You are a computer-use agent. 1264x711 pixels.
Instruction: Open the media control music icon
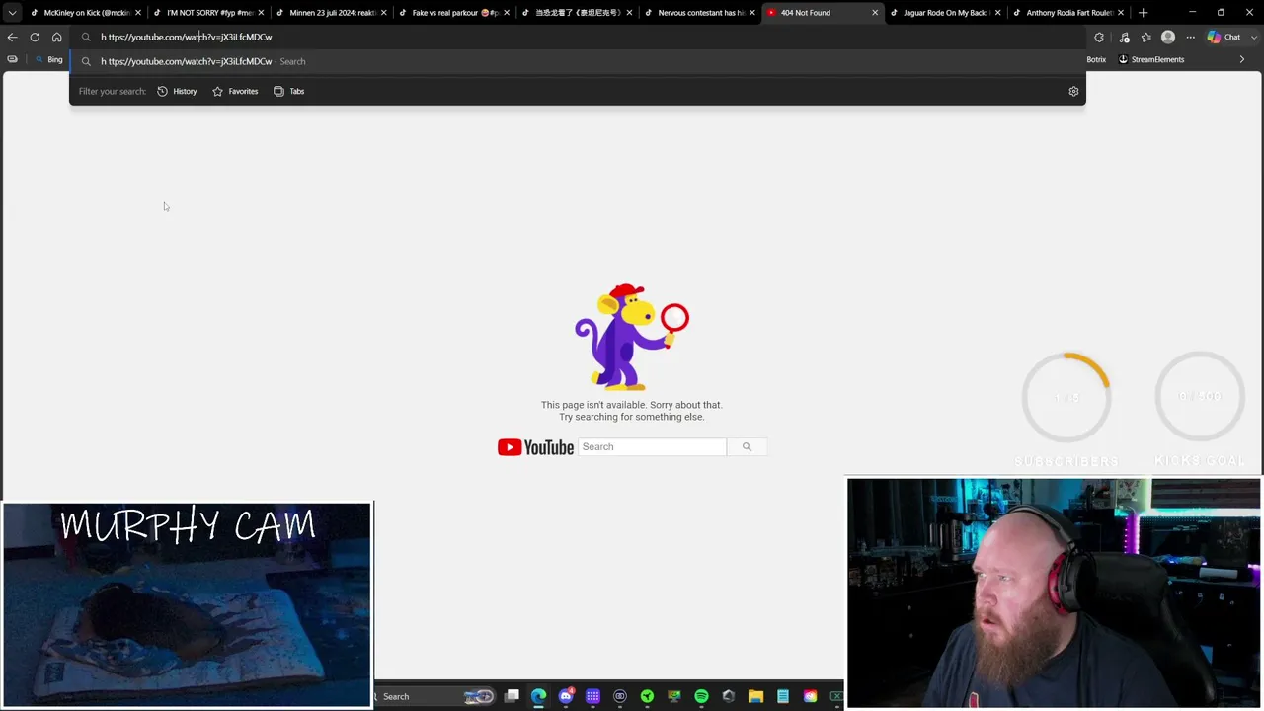[x=1124, y=38]
